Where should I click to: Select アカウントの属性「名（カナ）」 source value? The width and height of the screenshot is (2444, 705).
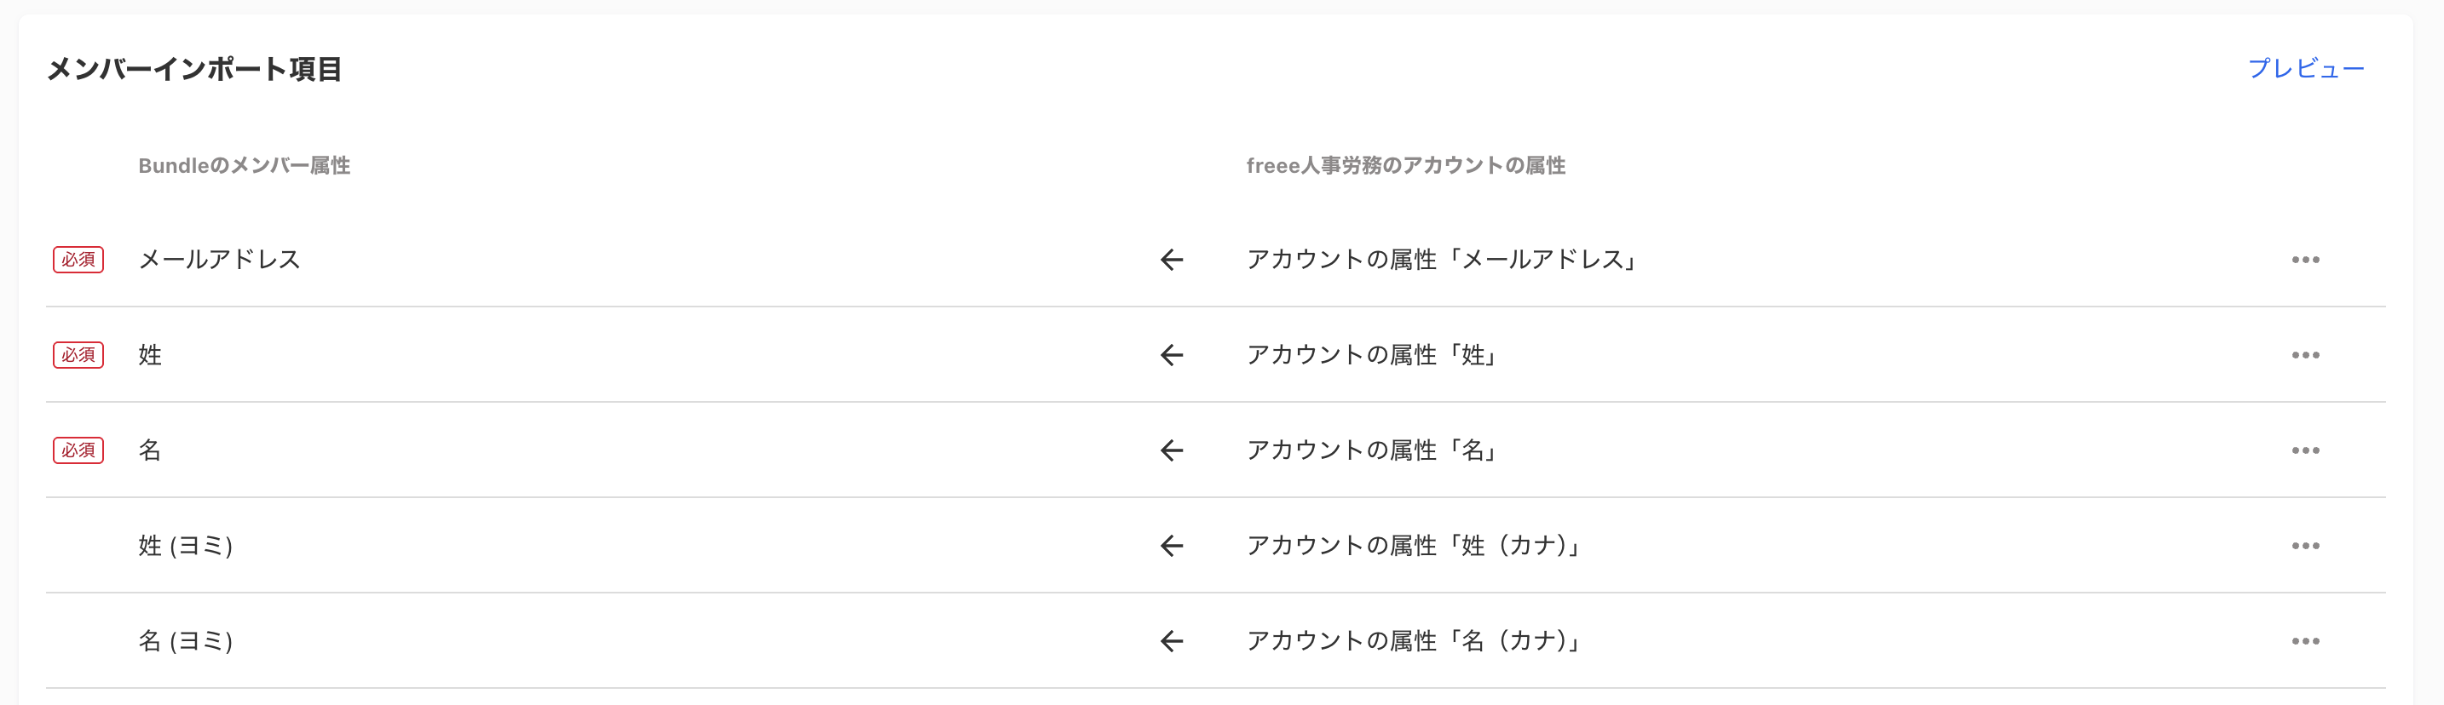pos(1412,641)
